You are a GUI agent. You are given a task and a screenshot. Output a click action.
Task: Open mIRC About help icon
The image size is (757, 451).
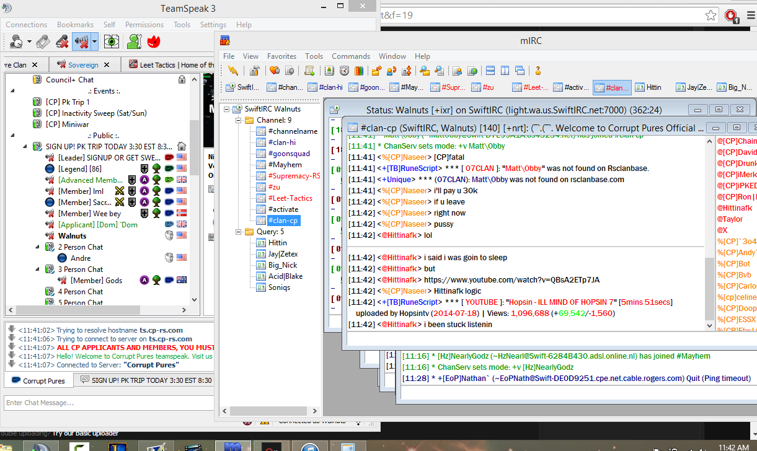538,71
